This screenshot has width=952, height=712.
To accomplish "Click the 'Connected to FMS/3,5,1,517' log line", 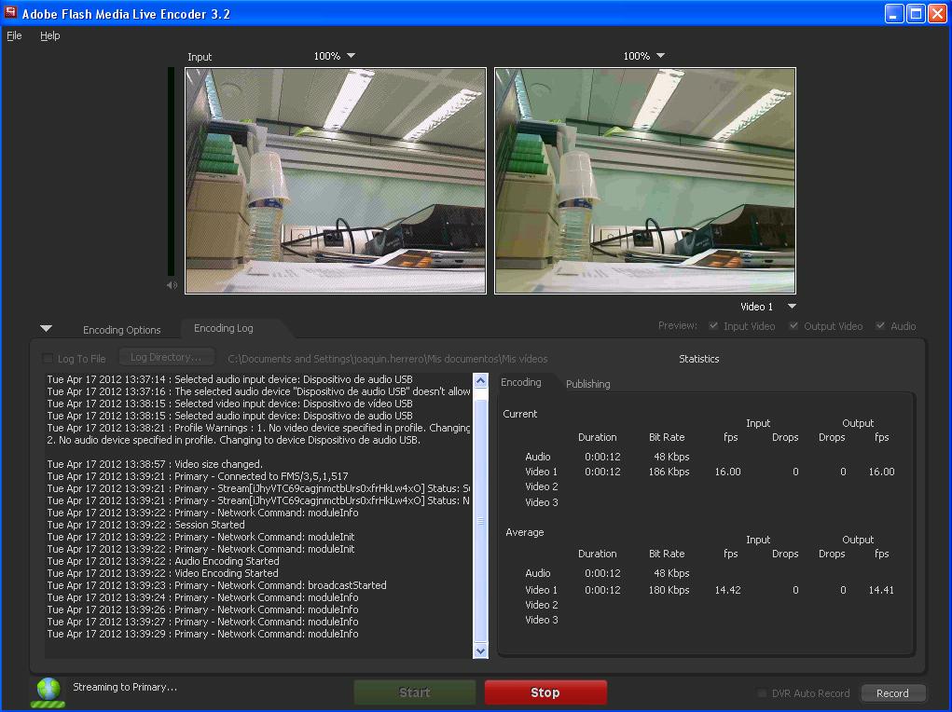I will tap(198, 476).
